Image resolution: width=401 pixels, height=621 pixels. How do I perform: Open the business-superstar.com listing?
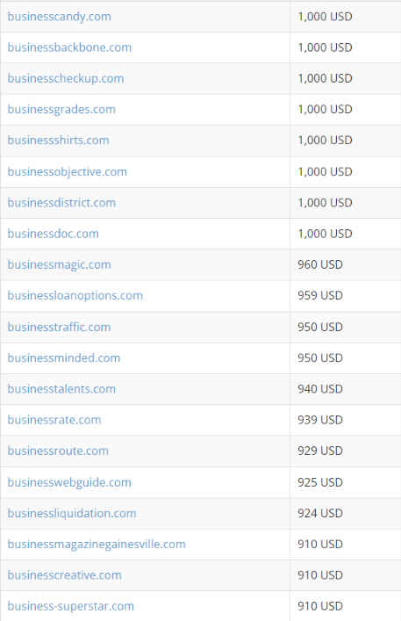coord(70,606)
